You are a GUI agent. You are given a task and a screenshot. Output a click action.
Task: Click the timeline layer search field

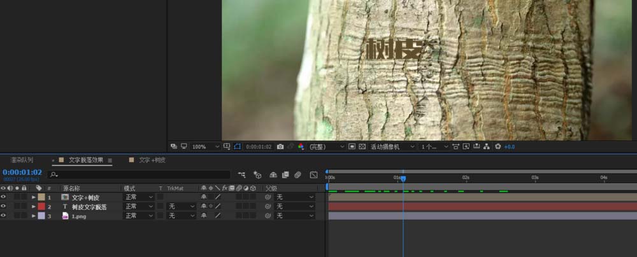coord(139,174)
